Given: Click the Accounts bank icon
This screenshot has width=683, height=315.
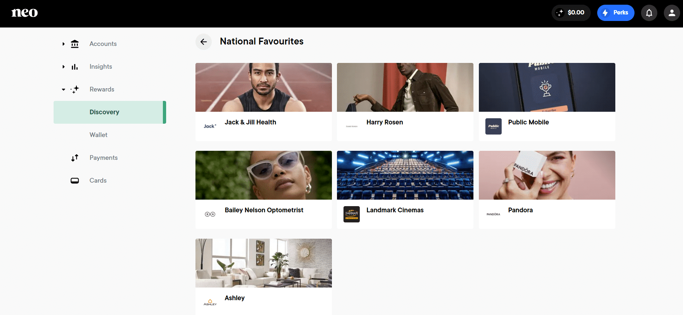Looking at the screenshot, I should [75, 44].
